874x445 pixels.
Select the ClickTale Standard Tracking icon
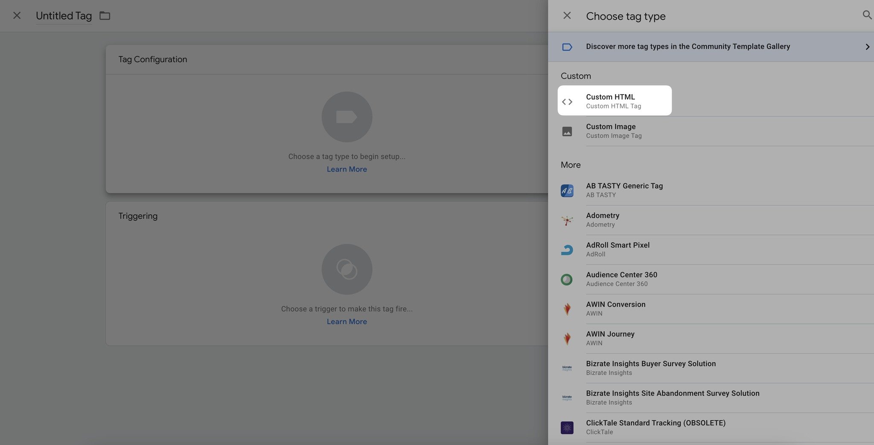point(567,427)
